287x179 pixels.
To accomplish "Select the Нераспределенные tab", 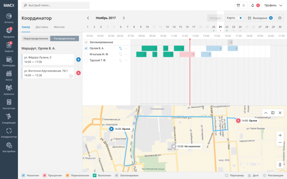I will click(x=36, y=39).
